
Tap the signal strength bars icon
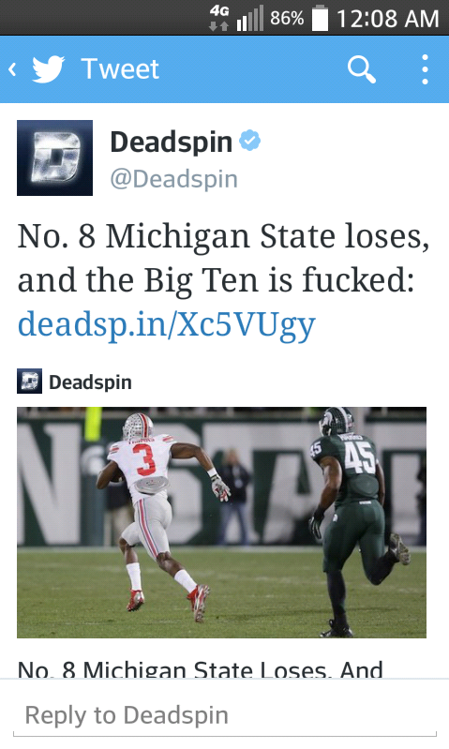[x=250, y=19]
